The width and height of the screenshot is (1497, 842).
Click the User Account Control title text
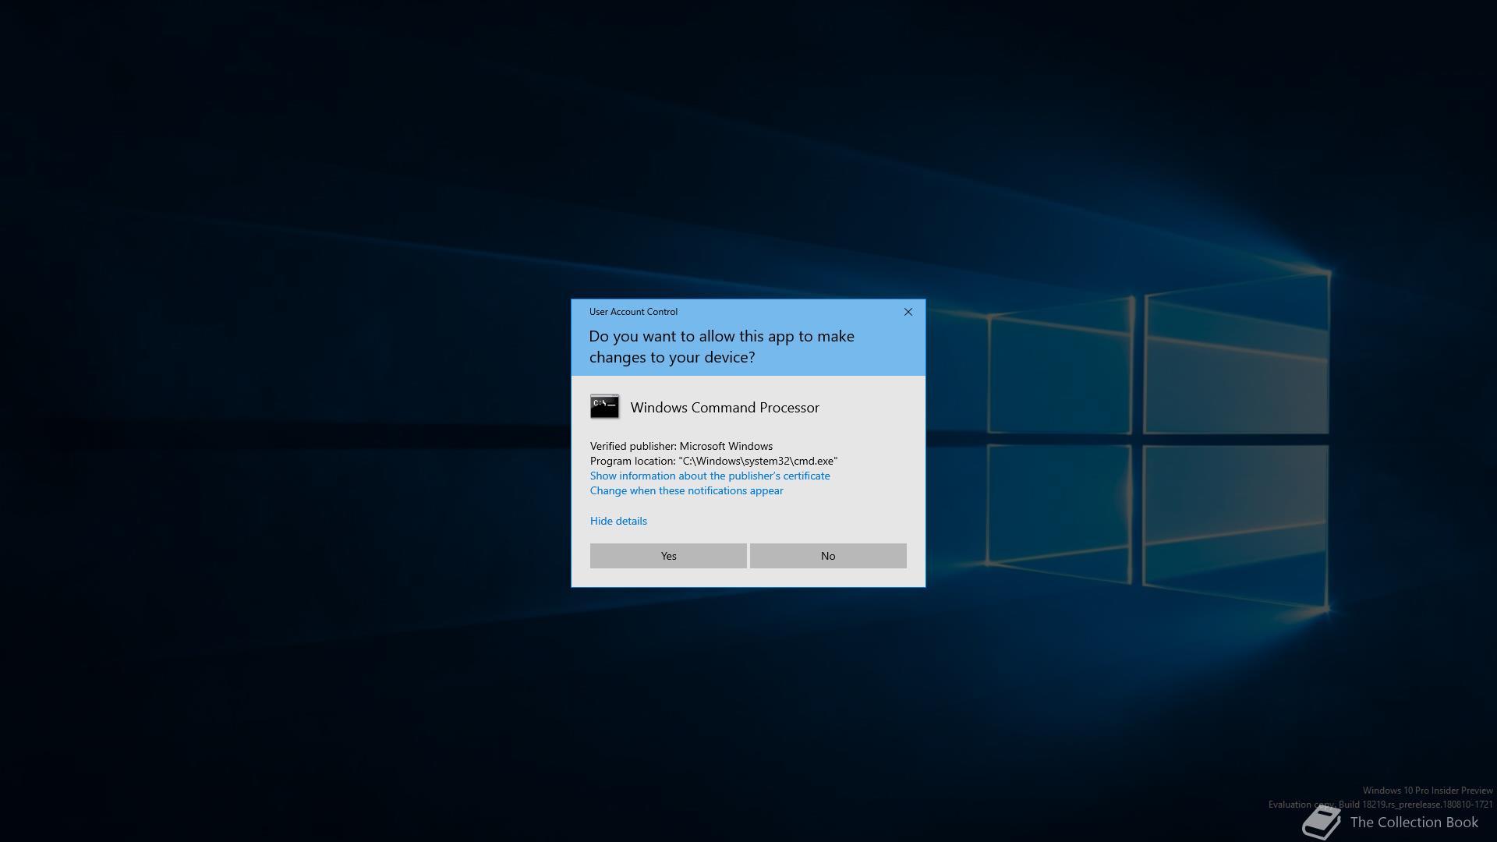[x=633, y=312]
